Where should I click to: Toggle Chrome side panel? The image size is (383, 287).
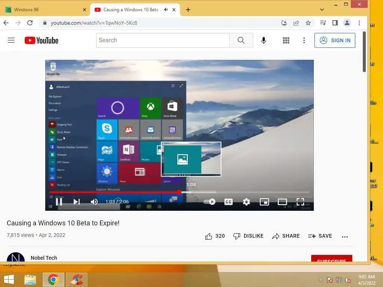(335, 23)
